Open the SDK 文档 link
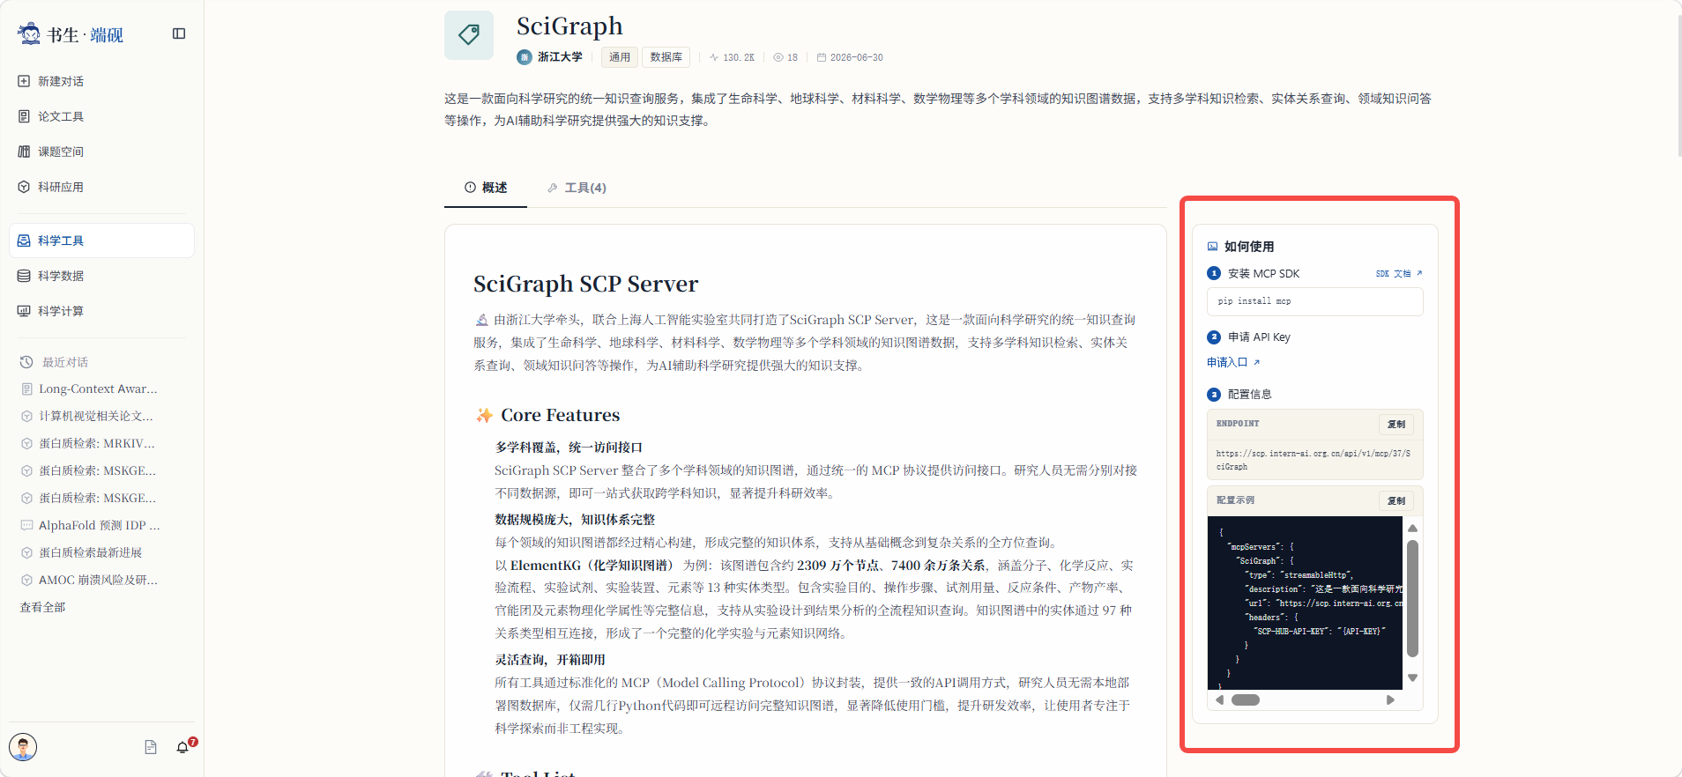The image size is (1682, 777). [x=1399, y=274]
